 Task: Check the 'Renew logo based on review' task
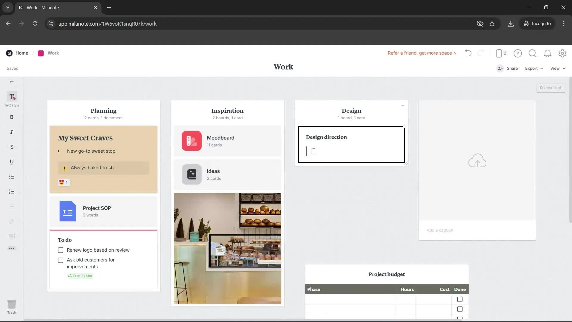(60, 250)
